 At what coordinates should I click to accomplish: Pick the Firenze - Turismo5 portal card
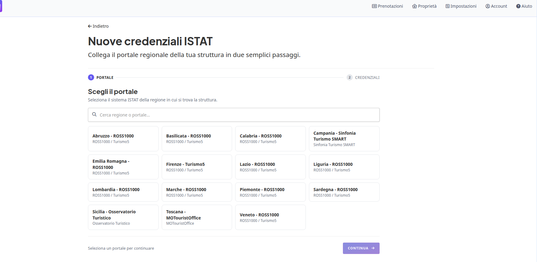[x=197, y=167]
